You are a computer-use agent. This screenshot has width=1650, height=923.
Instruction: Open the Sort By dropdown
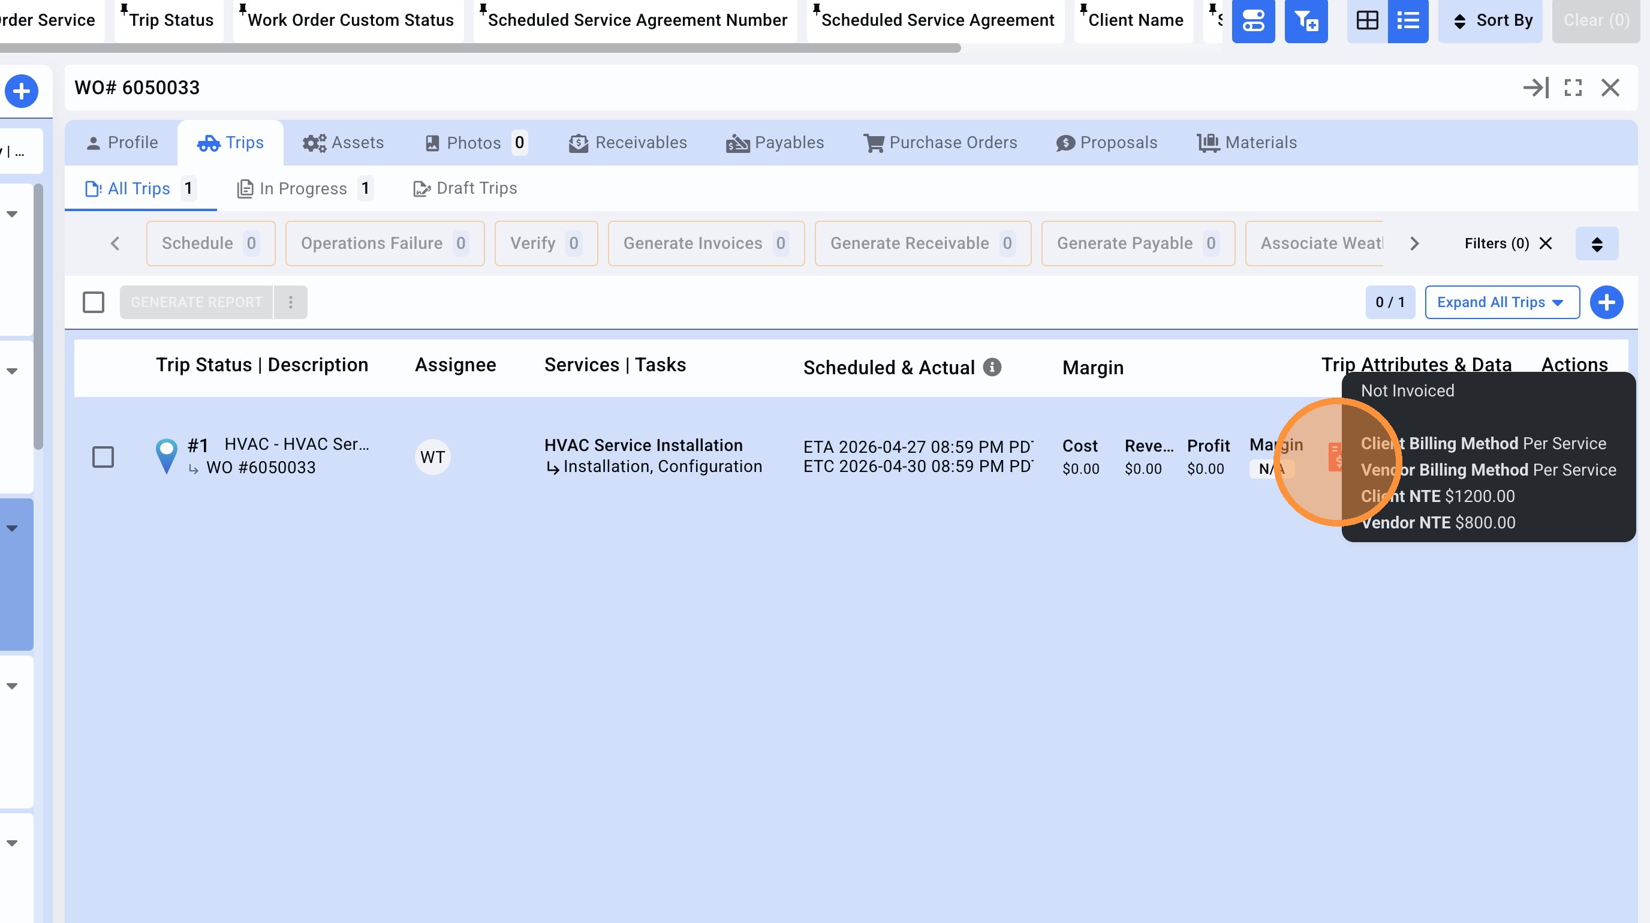tap(1490, 21)
